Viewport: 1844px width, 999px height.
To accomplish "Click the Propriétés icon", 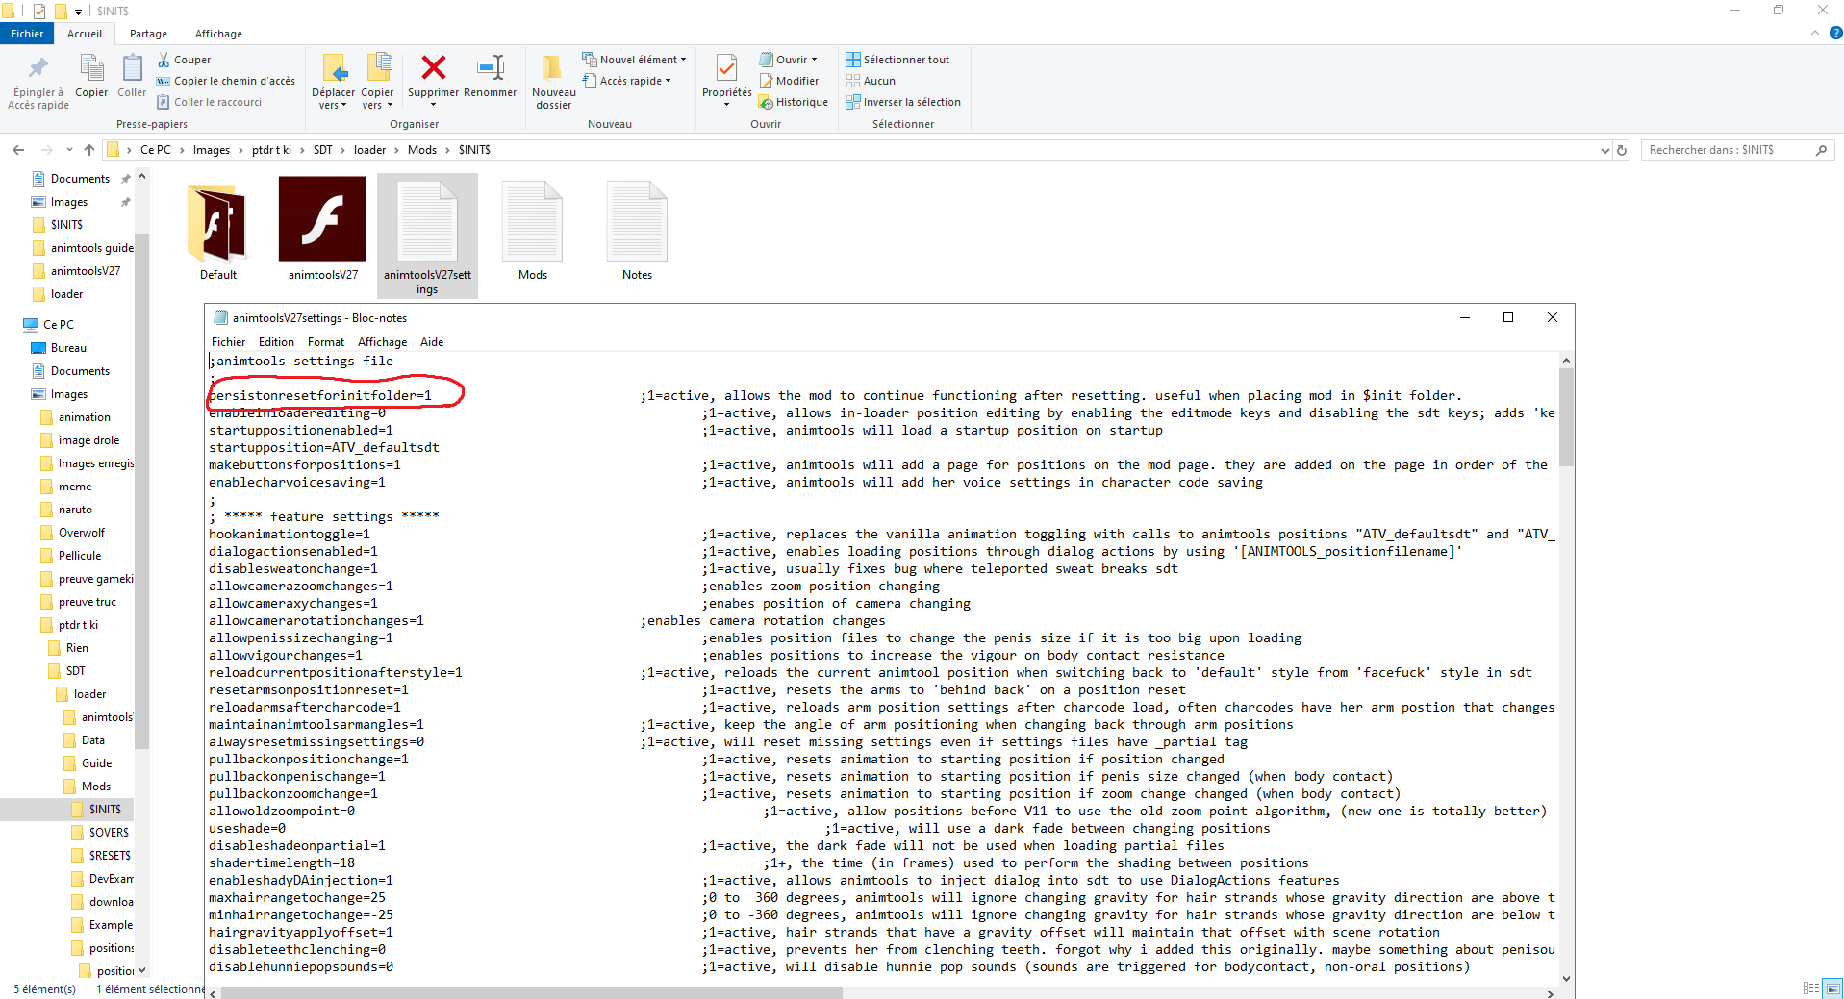I will (726, 68).
